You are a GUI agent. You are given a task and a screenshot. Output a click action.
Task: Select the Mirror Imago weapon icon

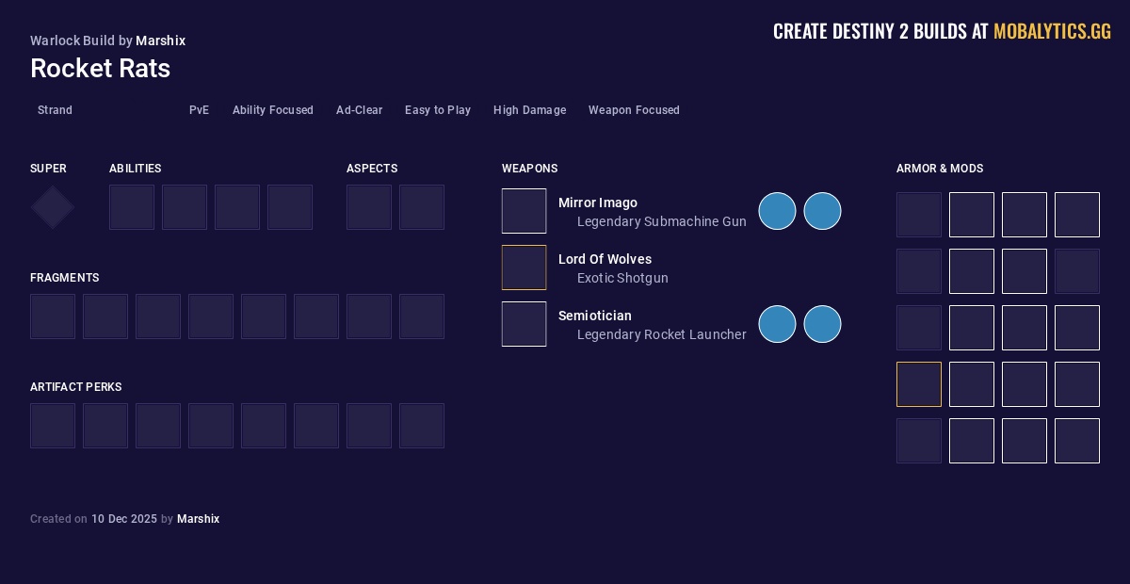point(524,211)
